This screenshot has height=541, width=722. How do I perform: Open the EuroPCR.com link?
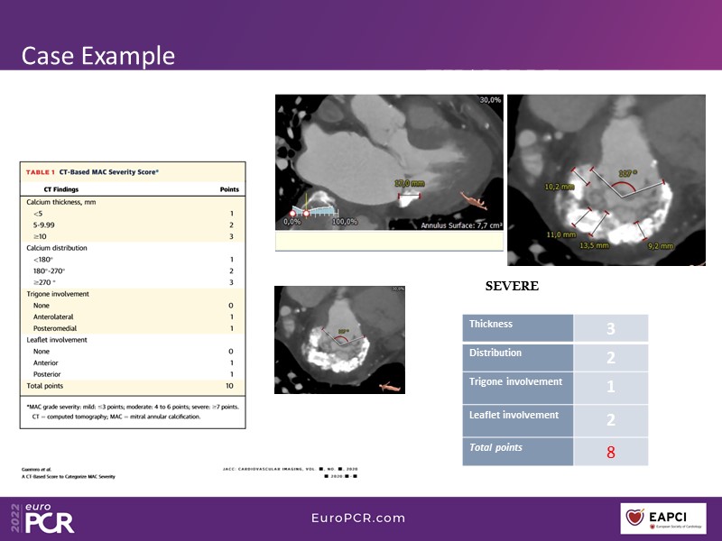(357, 518)
